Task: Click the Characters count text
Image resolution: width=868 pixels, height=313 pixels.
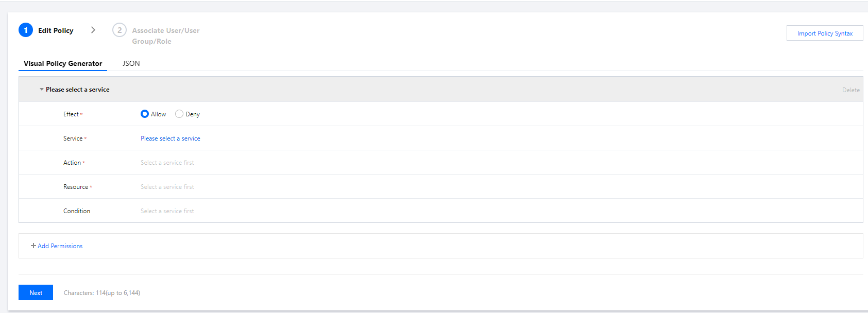Action: [x=102, y=293]
